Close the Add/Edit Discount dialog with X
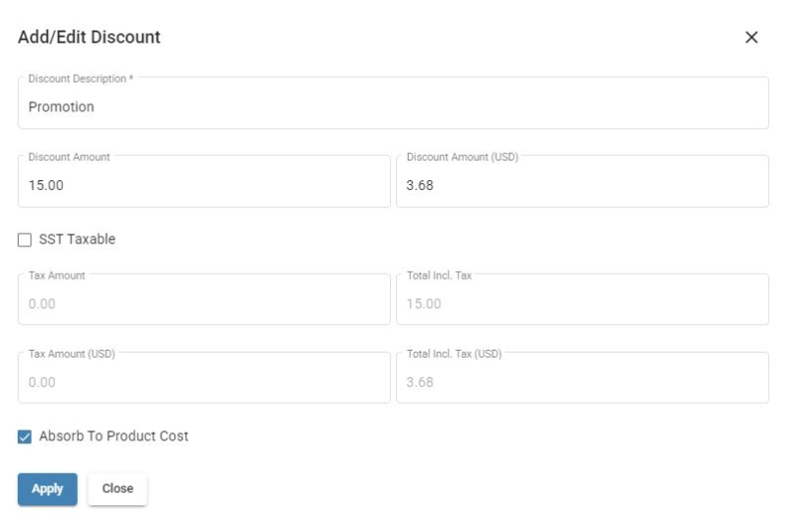 click(751, 37)
